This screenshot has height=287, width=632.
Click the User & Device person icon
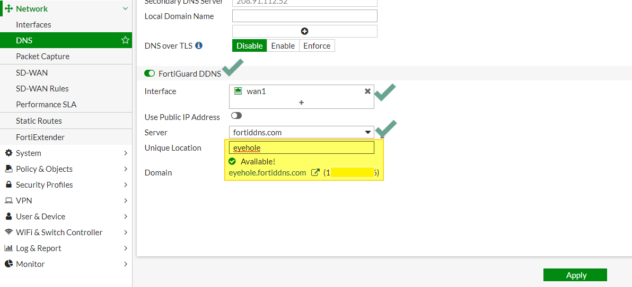pos(8,216)
